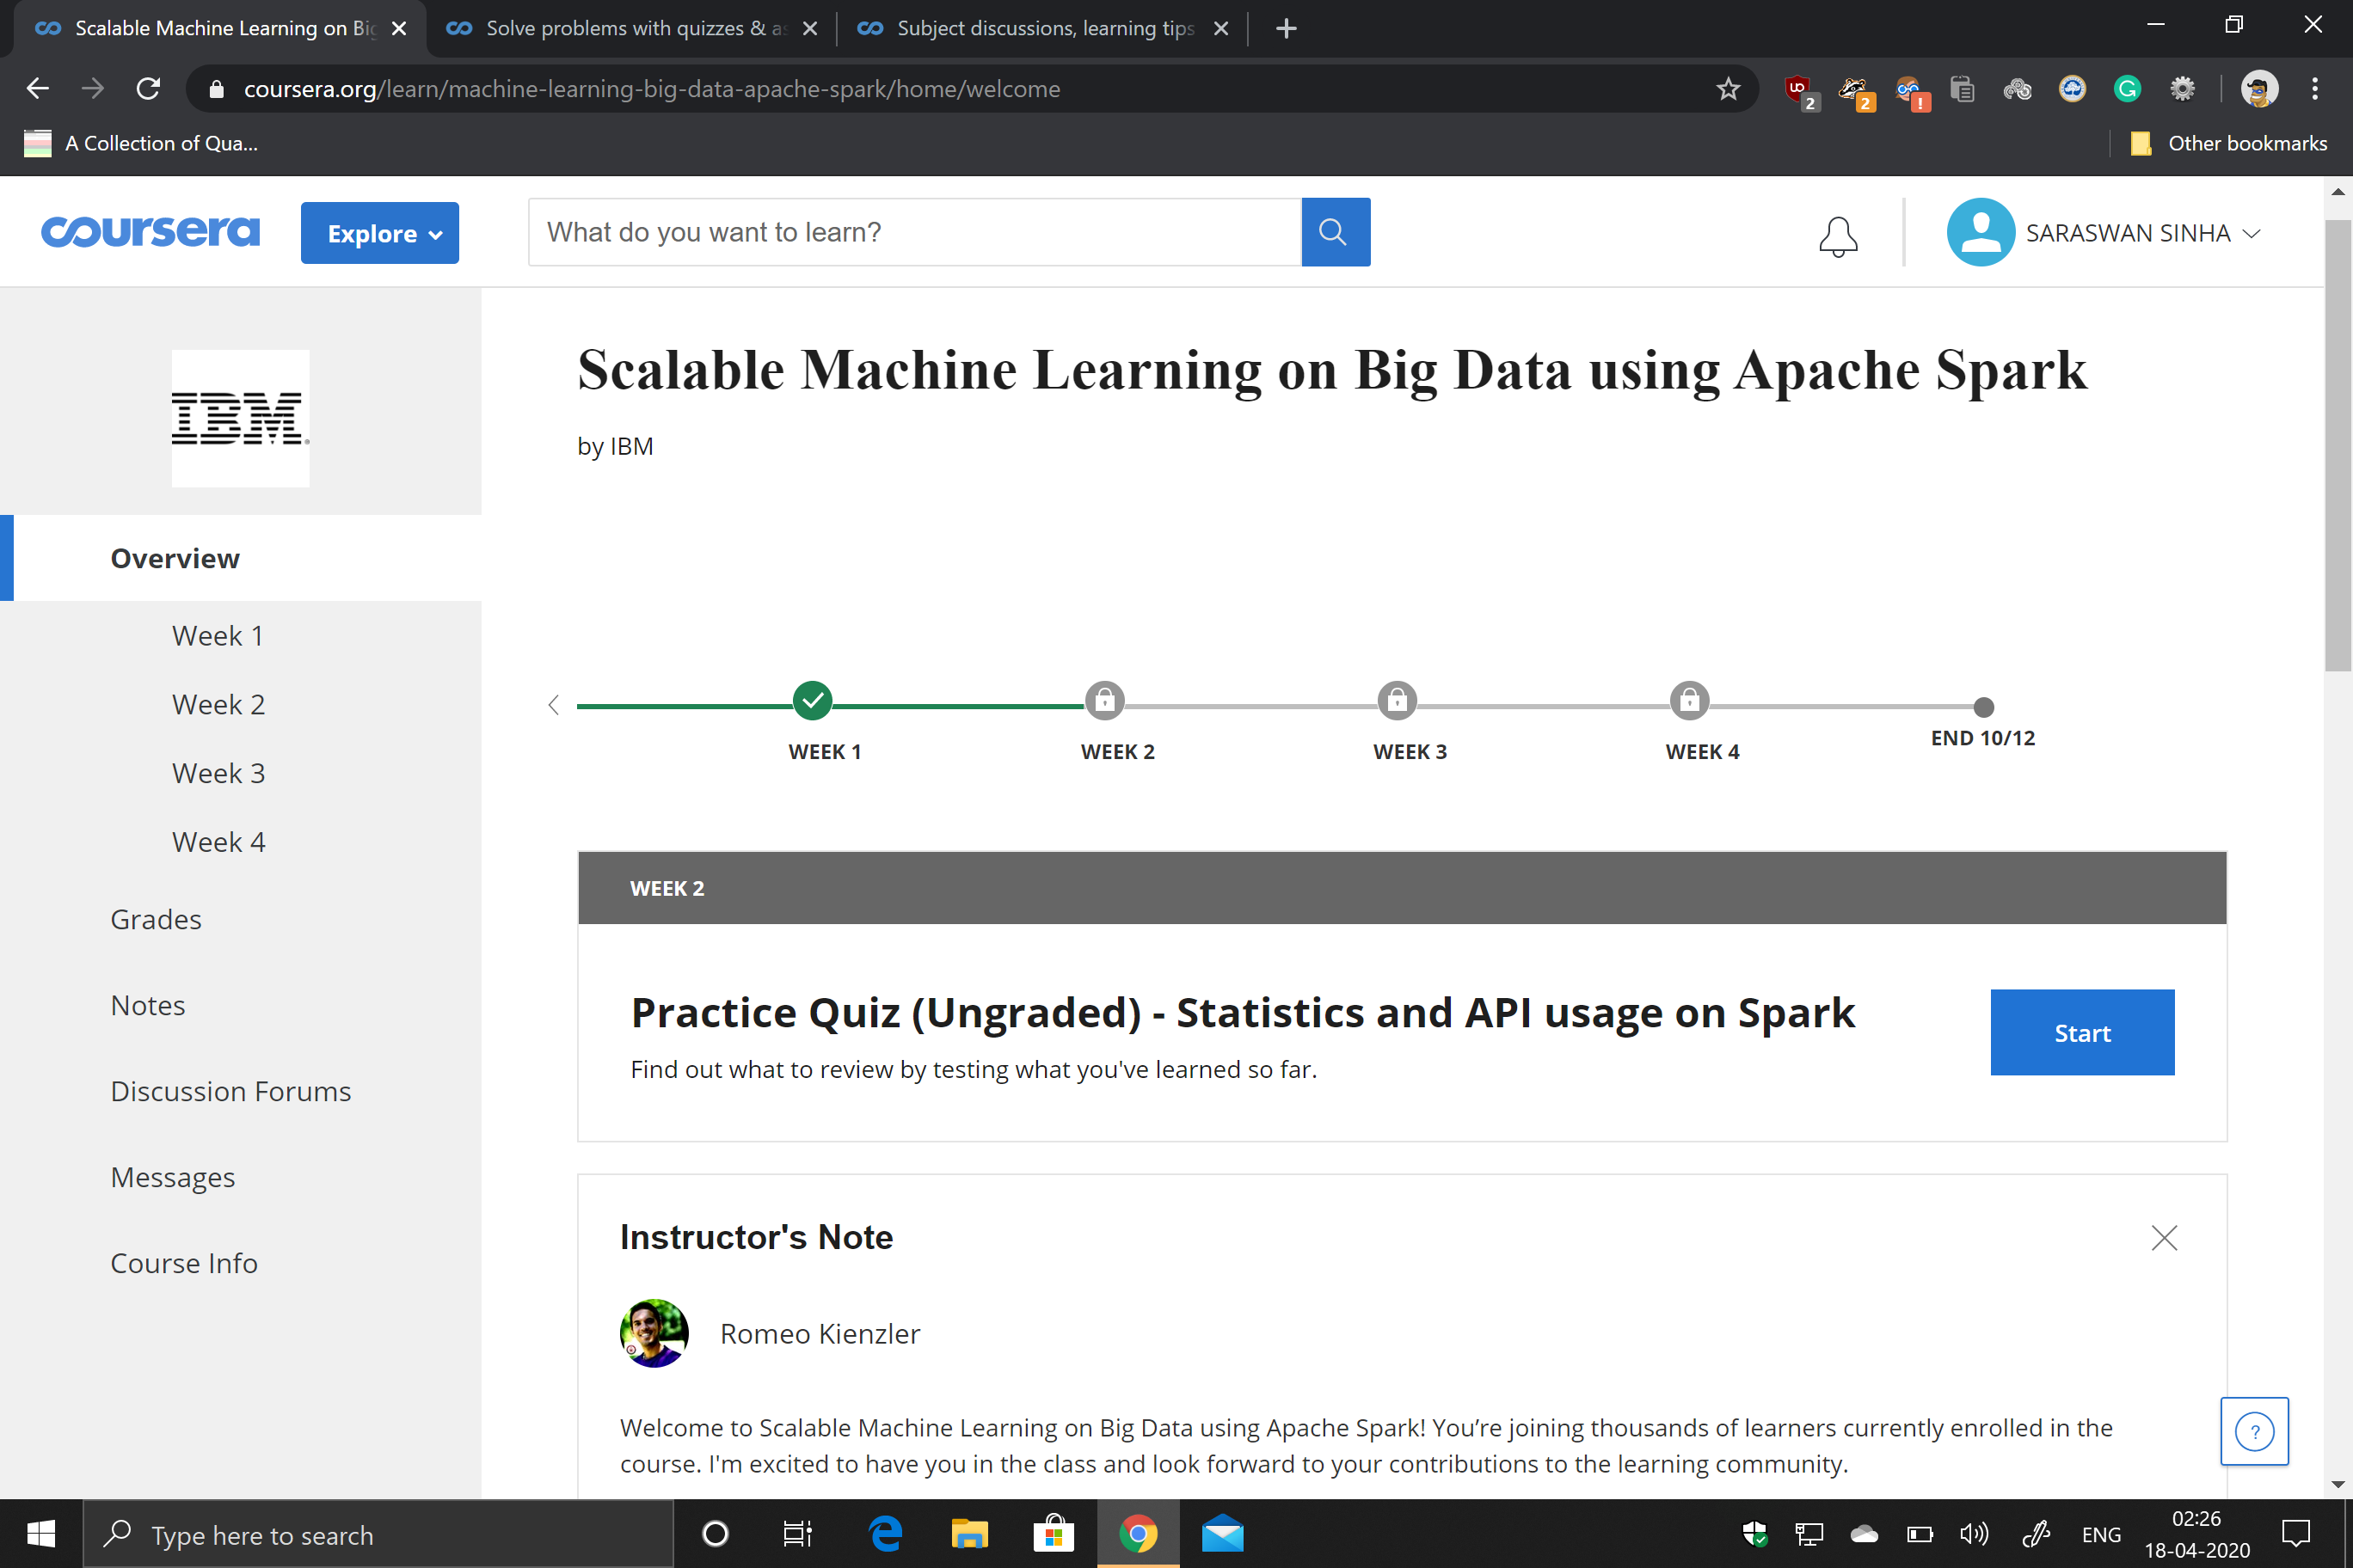Open Week 1 in the sidebar
Image resolution: width=2353 pixels, height=1568 pixels.
[x=217, y=635]
